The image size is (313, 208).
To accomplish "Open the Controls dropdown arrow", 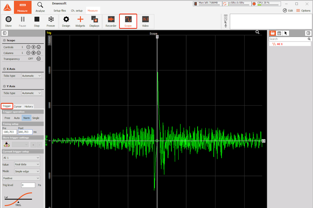I will [39, 47].
